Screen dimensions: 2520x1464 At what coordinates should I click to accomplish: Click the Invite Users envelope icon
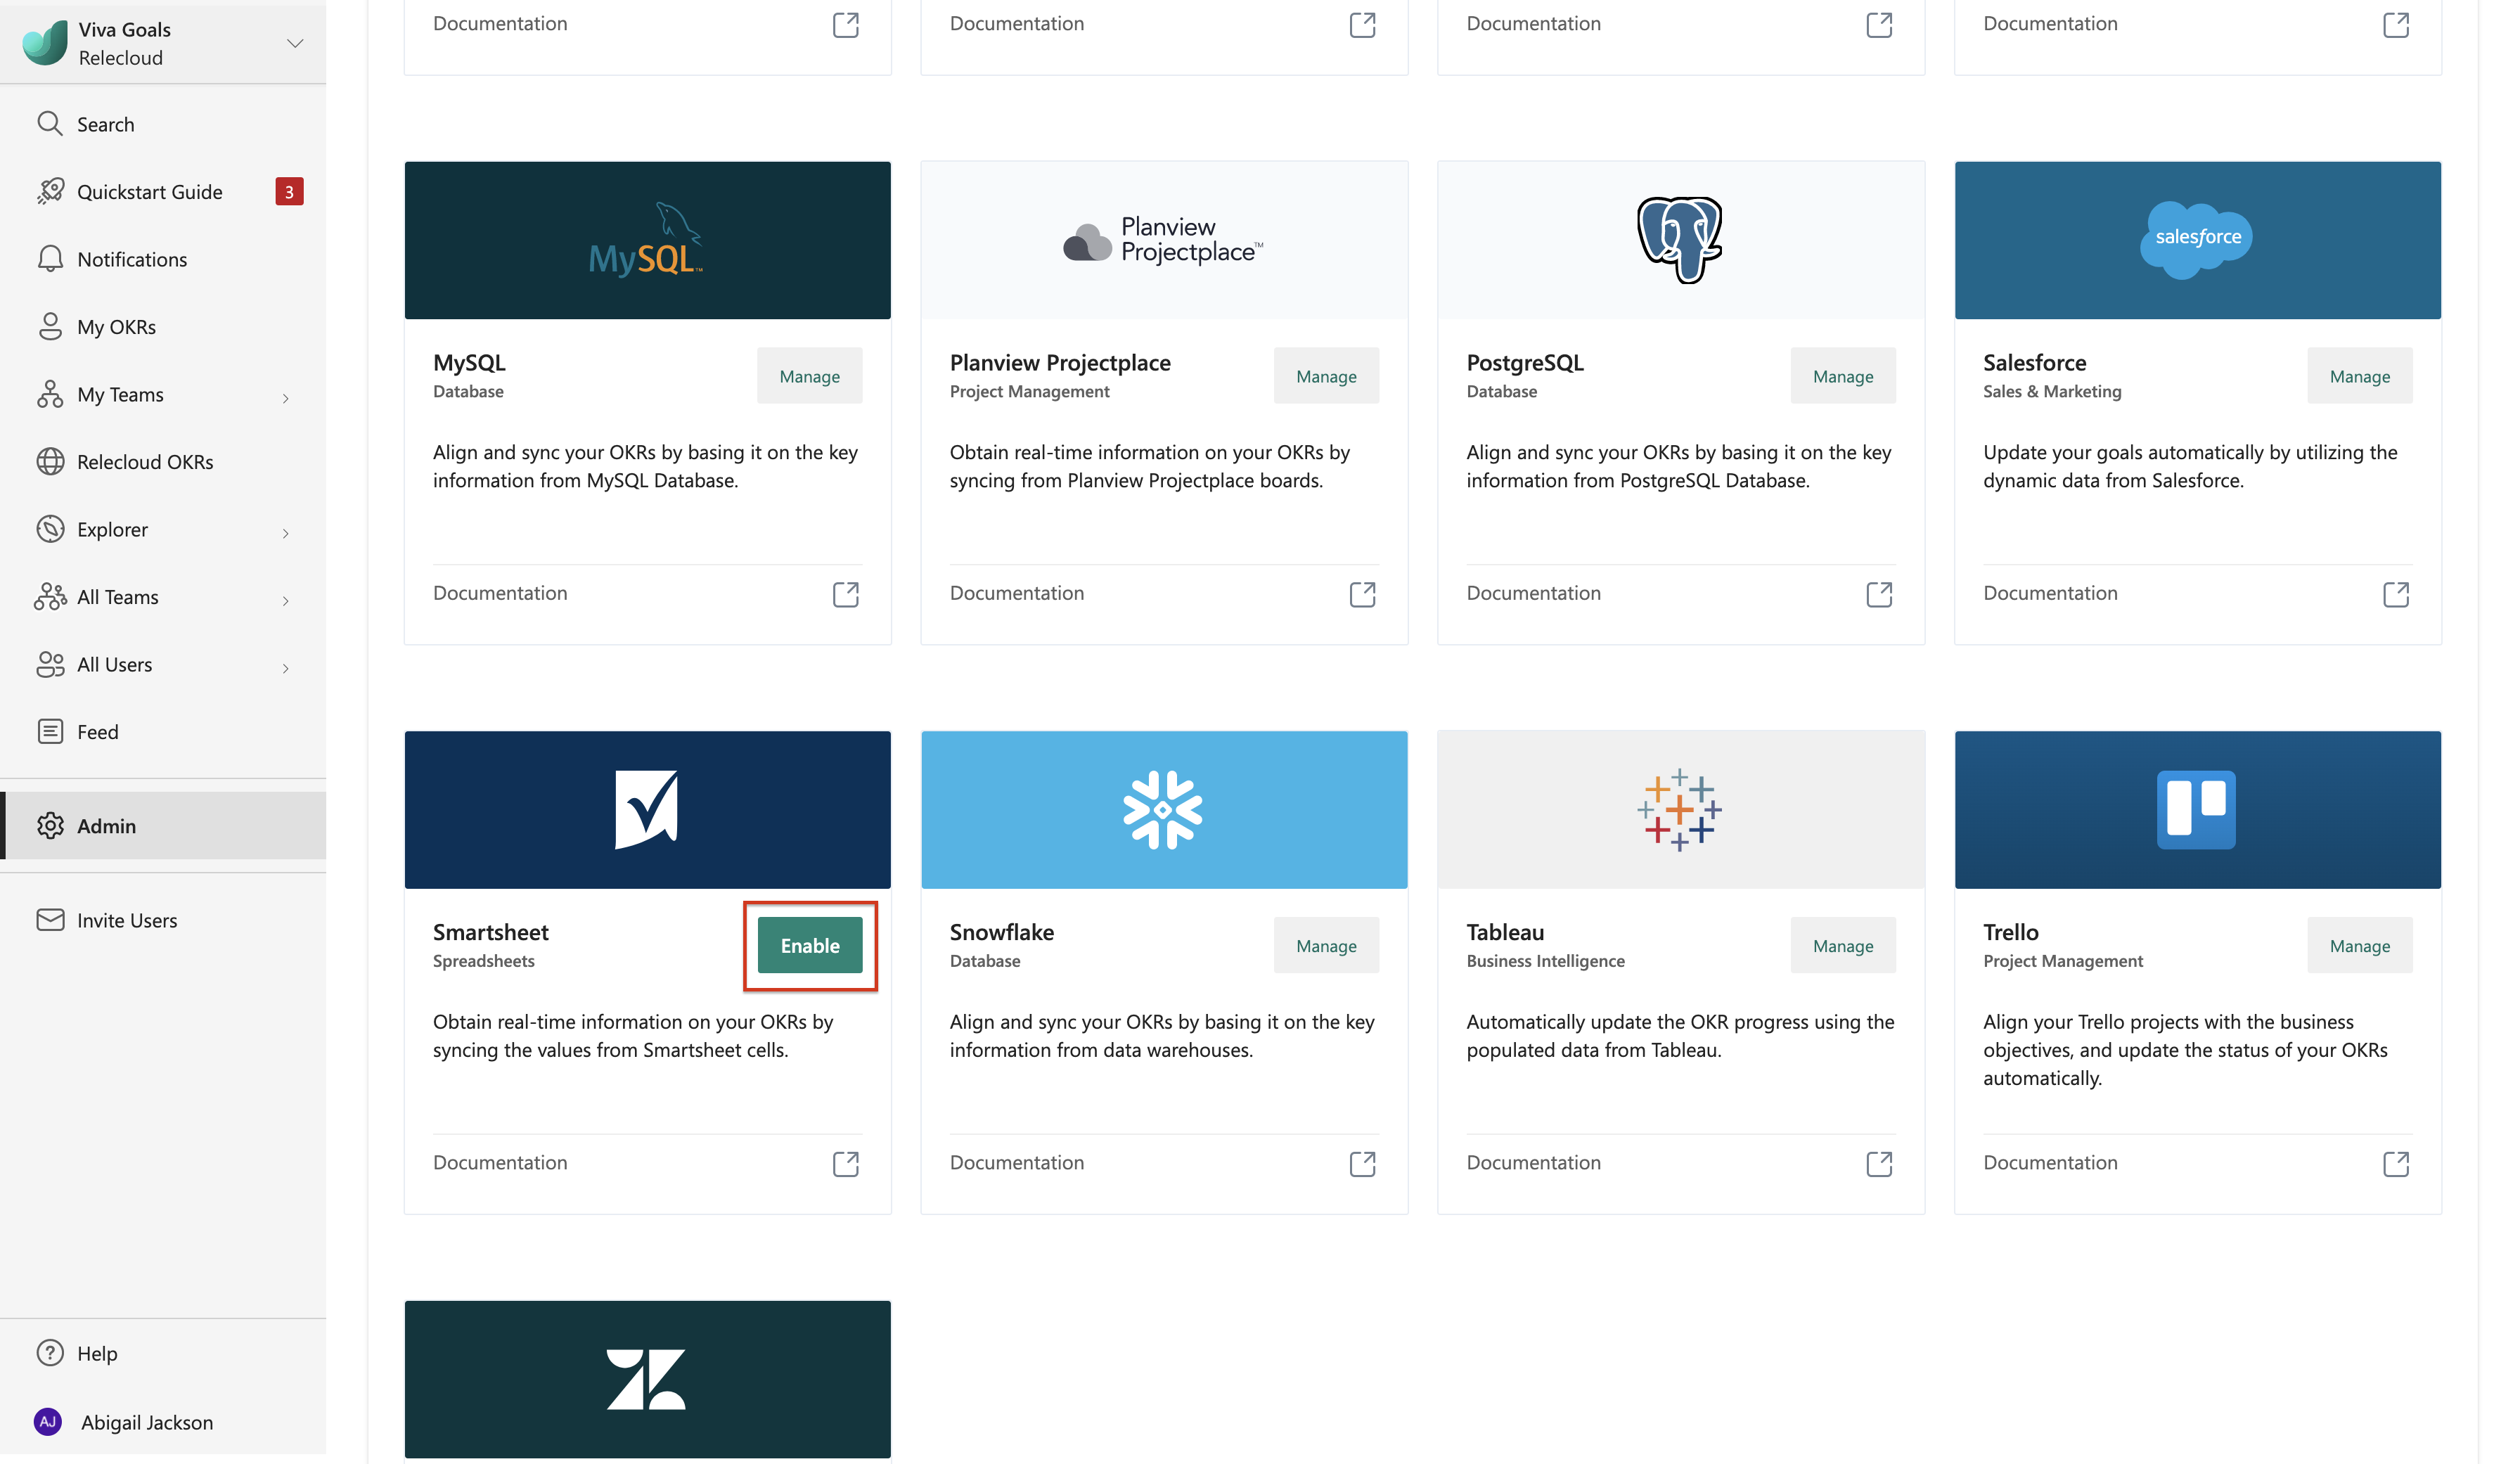pyautogui.click(x=50, y=919)
